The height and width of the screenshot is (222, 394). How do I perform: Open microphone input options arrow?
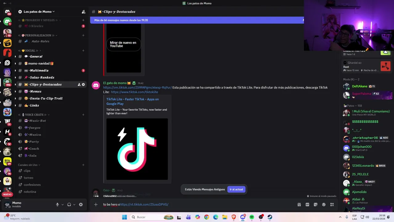click(x=62, y=204)
